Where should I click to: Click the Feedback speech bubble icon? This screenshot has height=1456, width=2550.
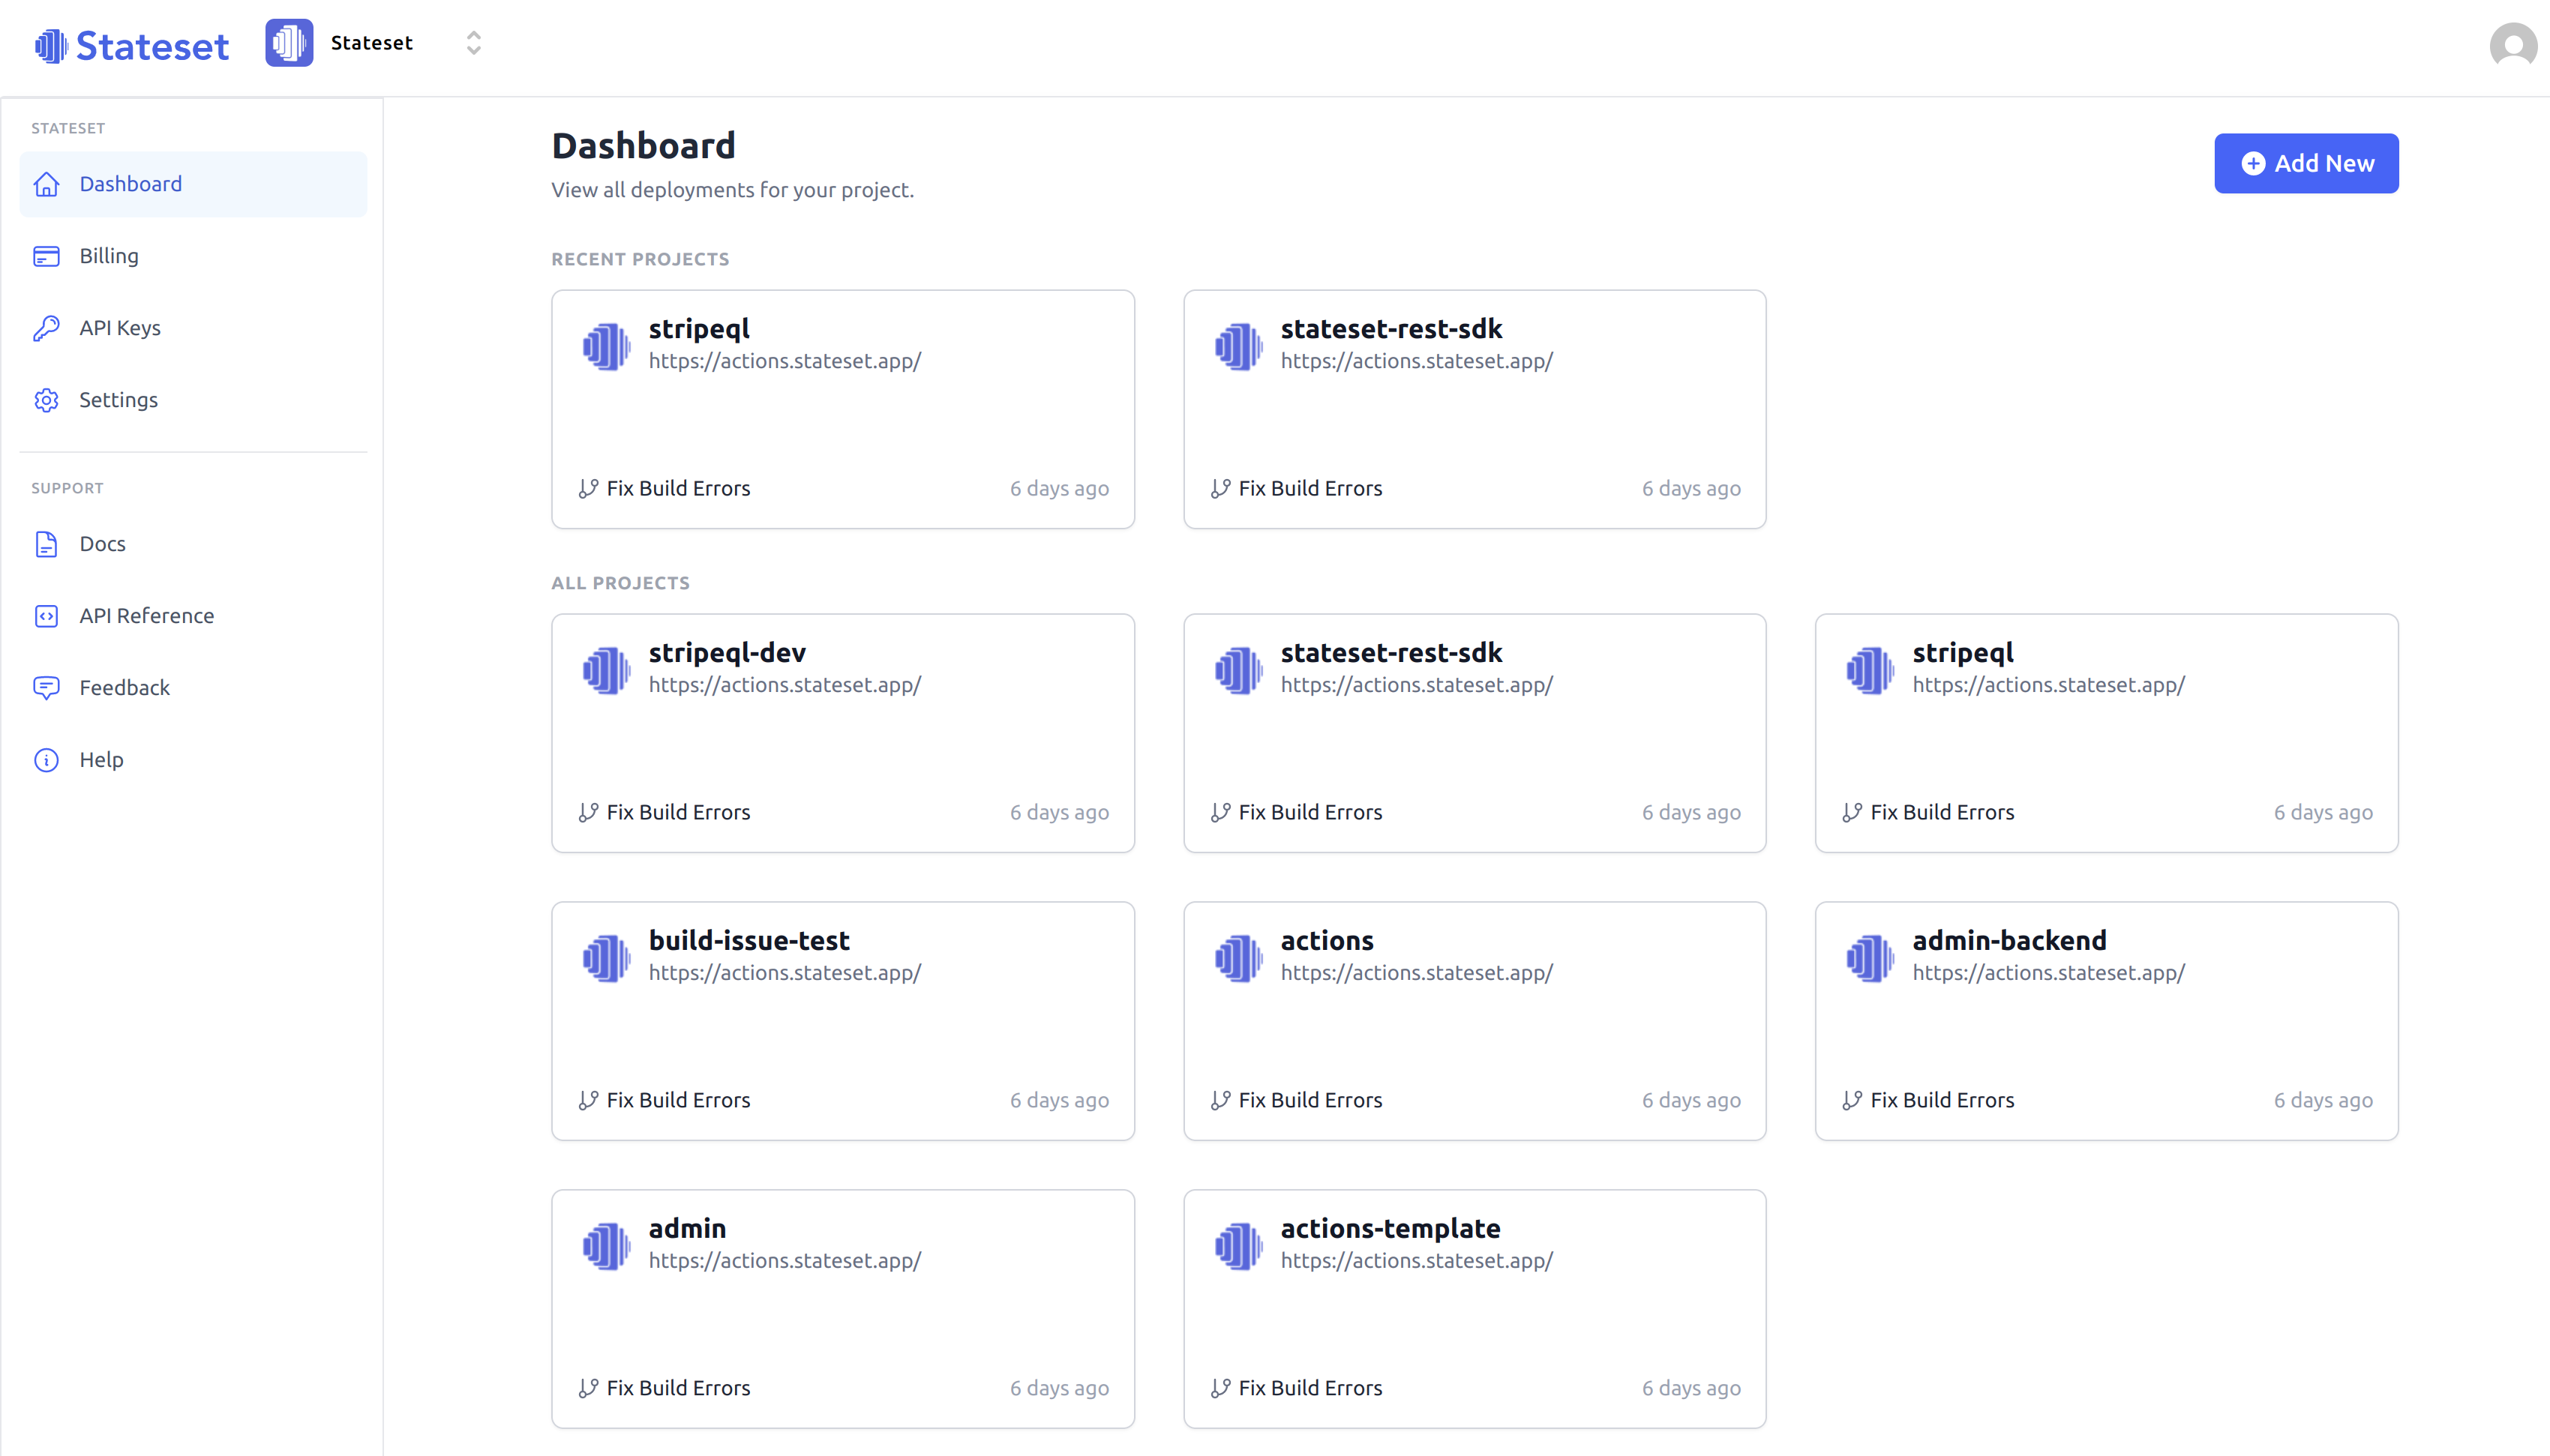46,688
